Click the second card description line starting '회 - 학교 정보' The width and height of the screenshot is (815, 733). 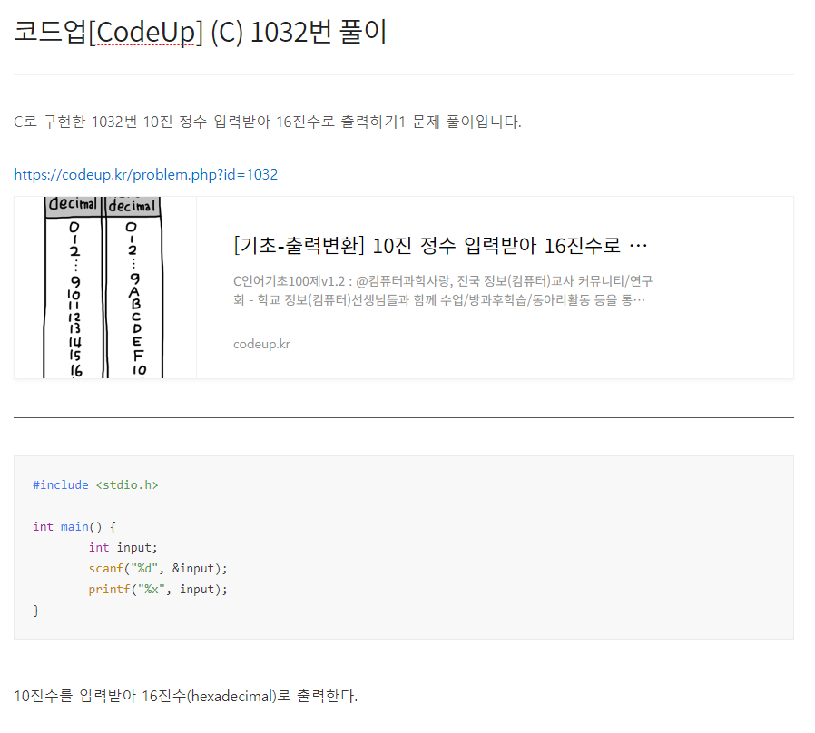click(439, 299)
